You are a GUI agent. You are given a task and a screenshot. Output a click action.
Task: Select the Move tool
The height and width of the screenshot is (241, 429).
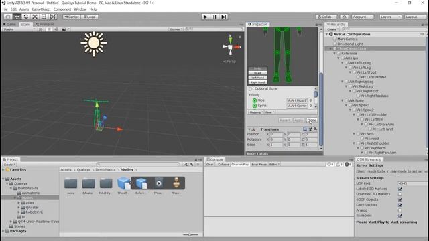[x=17, y=17]
